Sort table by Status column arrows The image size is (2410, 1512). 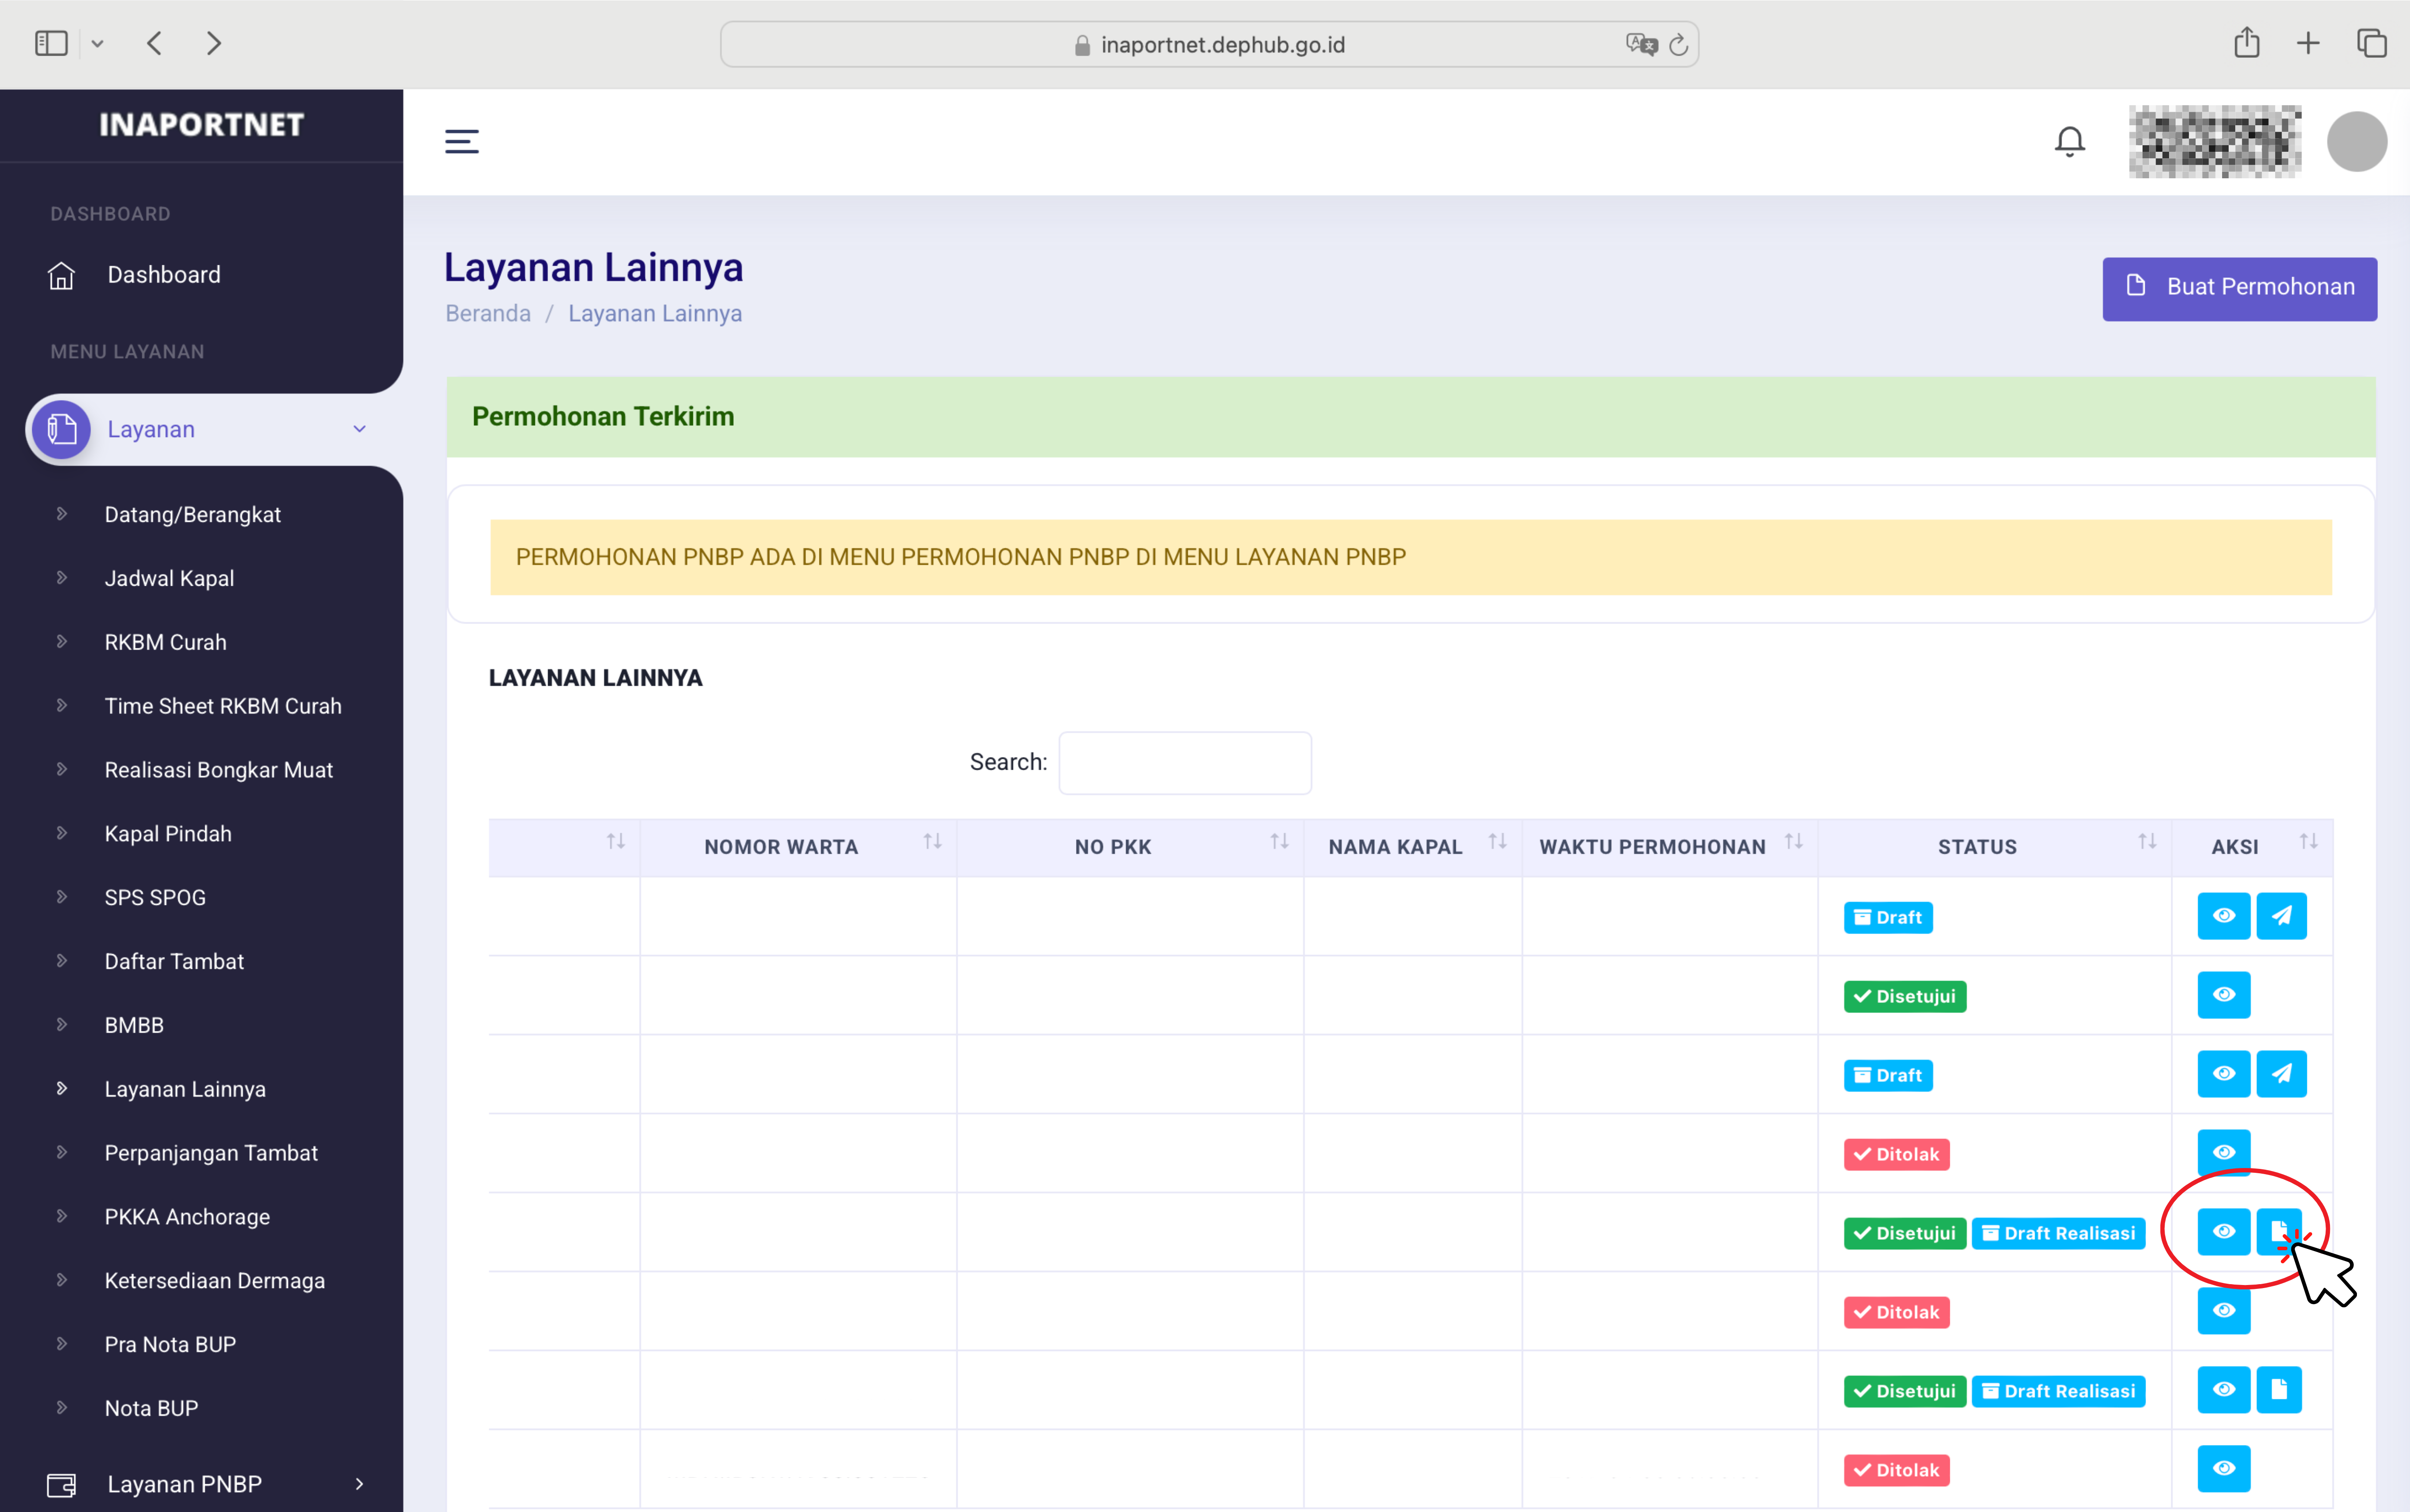[x=2146, y=842]
